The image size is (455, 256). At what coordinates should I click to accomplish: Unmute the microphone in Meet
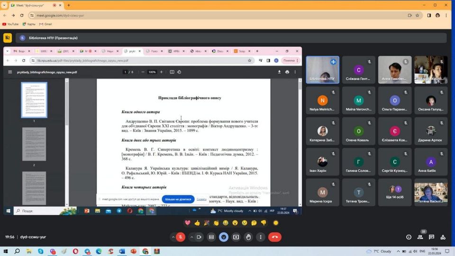point(180,237)
